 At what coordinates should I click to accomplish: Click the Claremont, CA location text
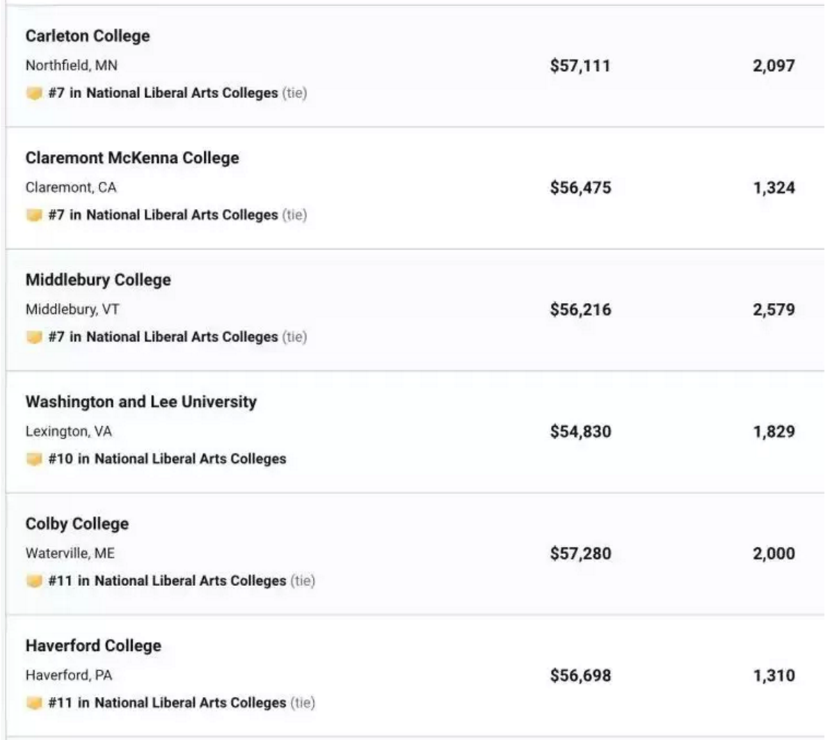point(71,187)
